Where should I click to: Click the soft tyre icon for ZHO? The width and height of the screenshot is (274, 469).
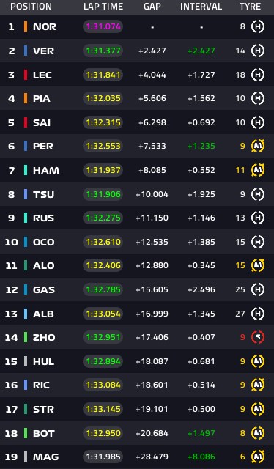coord(258,337)
